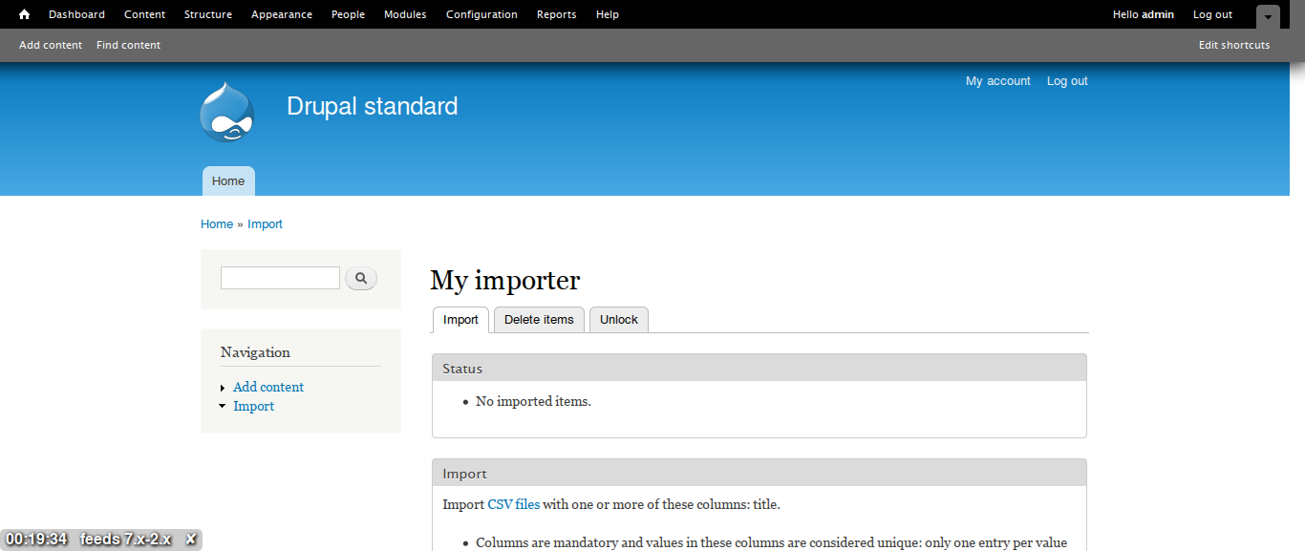Open the Content admin menu
Viewport: 1305px width, 551px height.
tap(144, 14)
